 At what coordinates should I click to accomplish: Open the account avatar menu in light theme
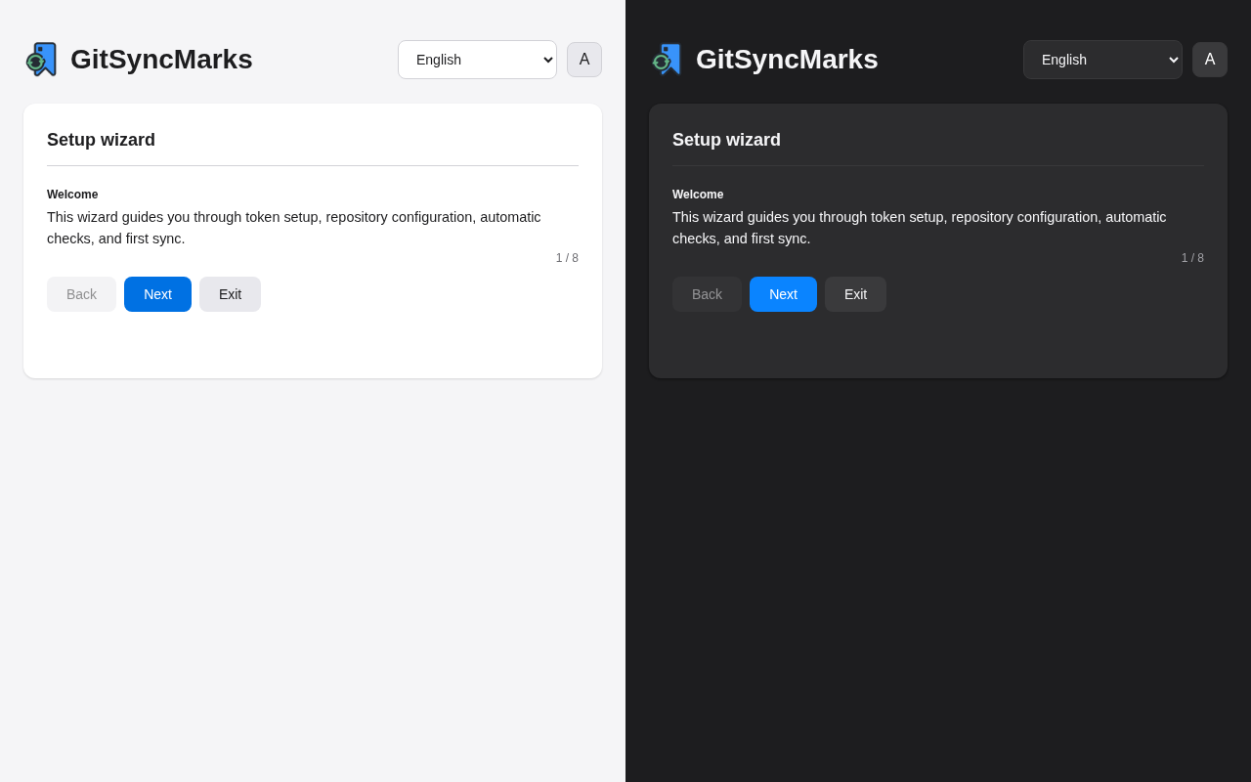tap(584, 59)
